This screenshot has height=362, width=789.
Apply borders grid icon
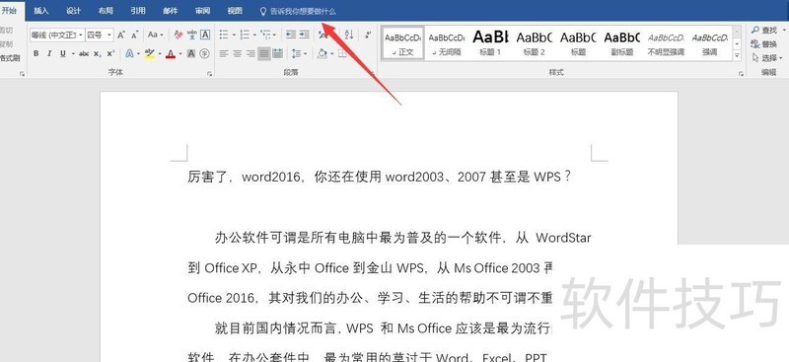[342, 53]
